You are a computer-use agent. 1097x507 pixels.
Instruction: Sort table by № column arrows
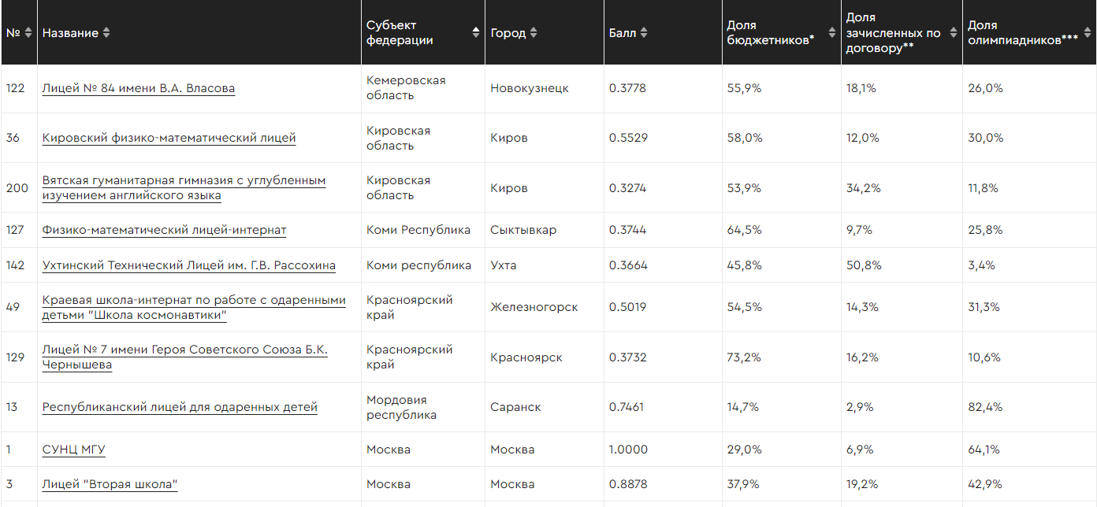tap(28, 33)
